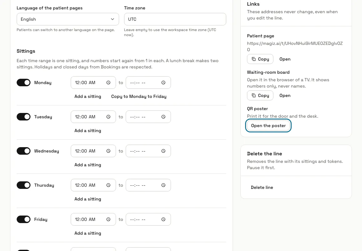Edit the Time zone field
Image resolution: width=362 pixels, height=251 pixels.
(x=175, y=19)
